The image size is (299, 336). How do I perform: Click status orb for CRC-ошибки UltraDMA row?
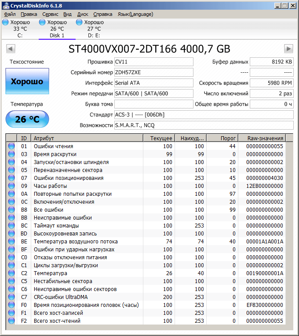[11, 297]
